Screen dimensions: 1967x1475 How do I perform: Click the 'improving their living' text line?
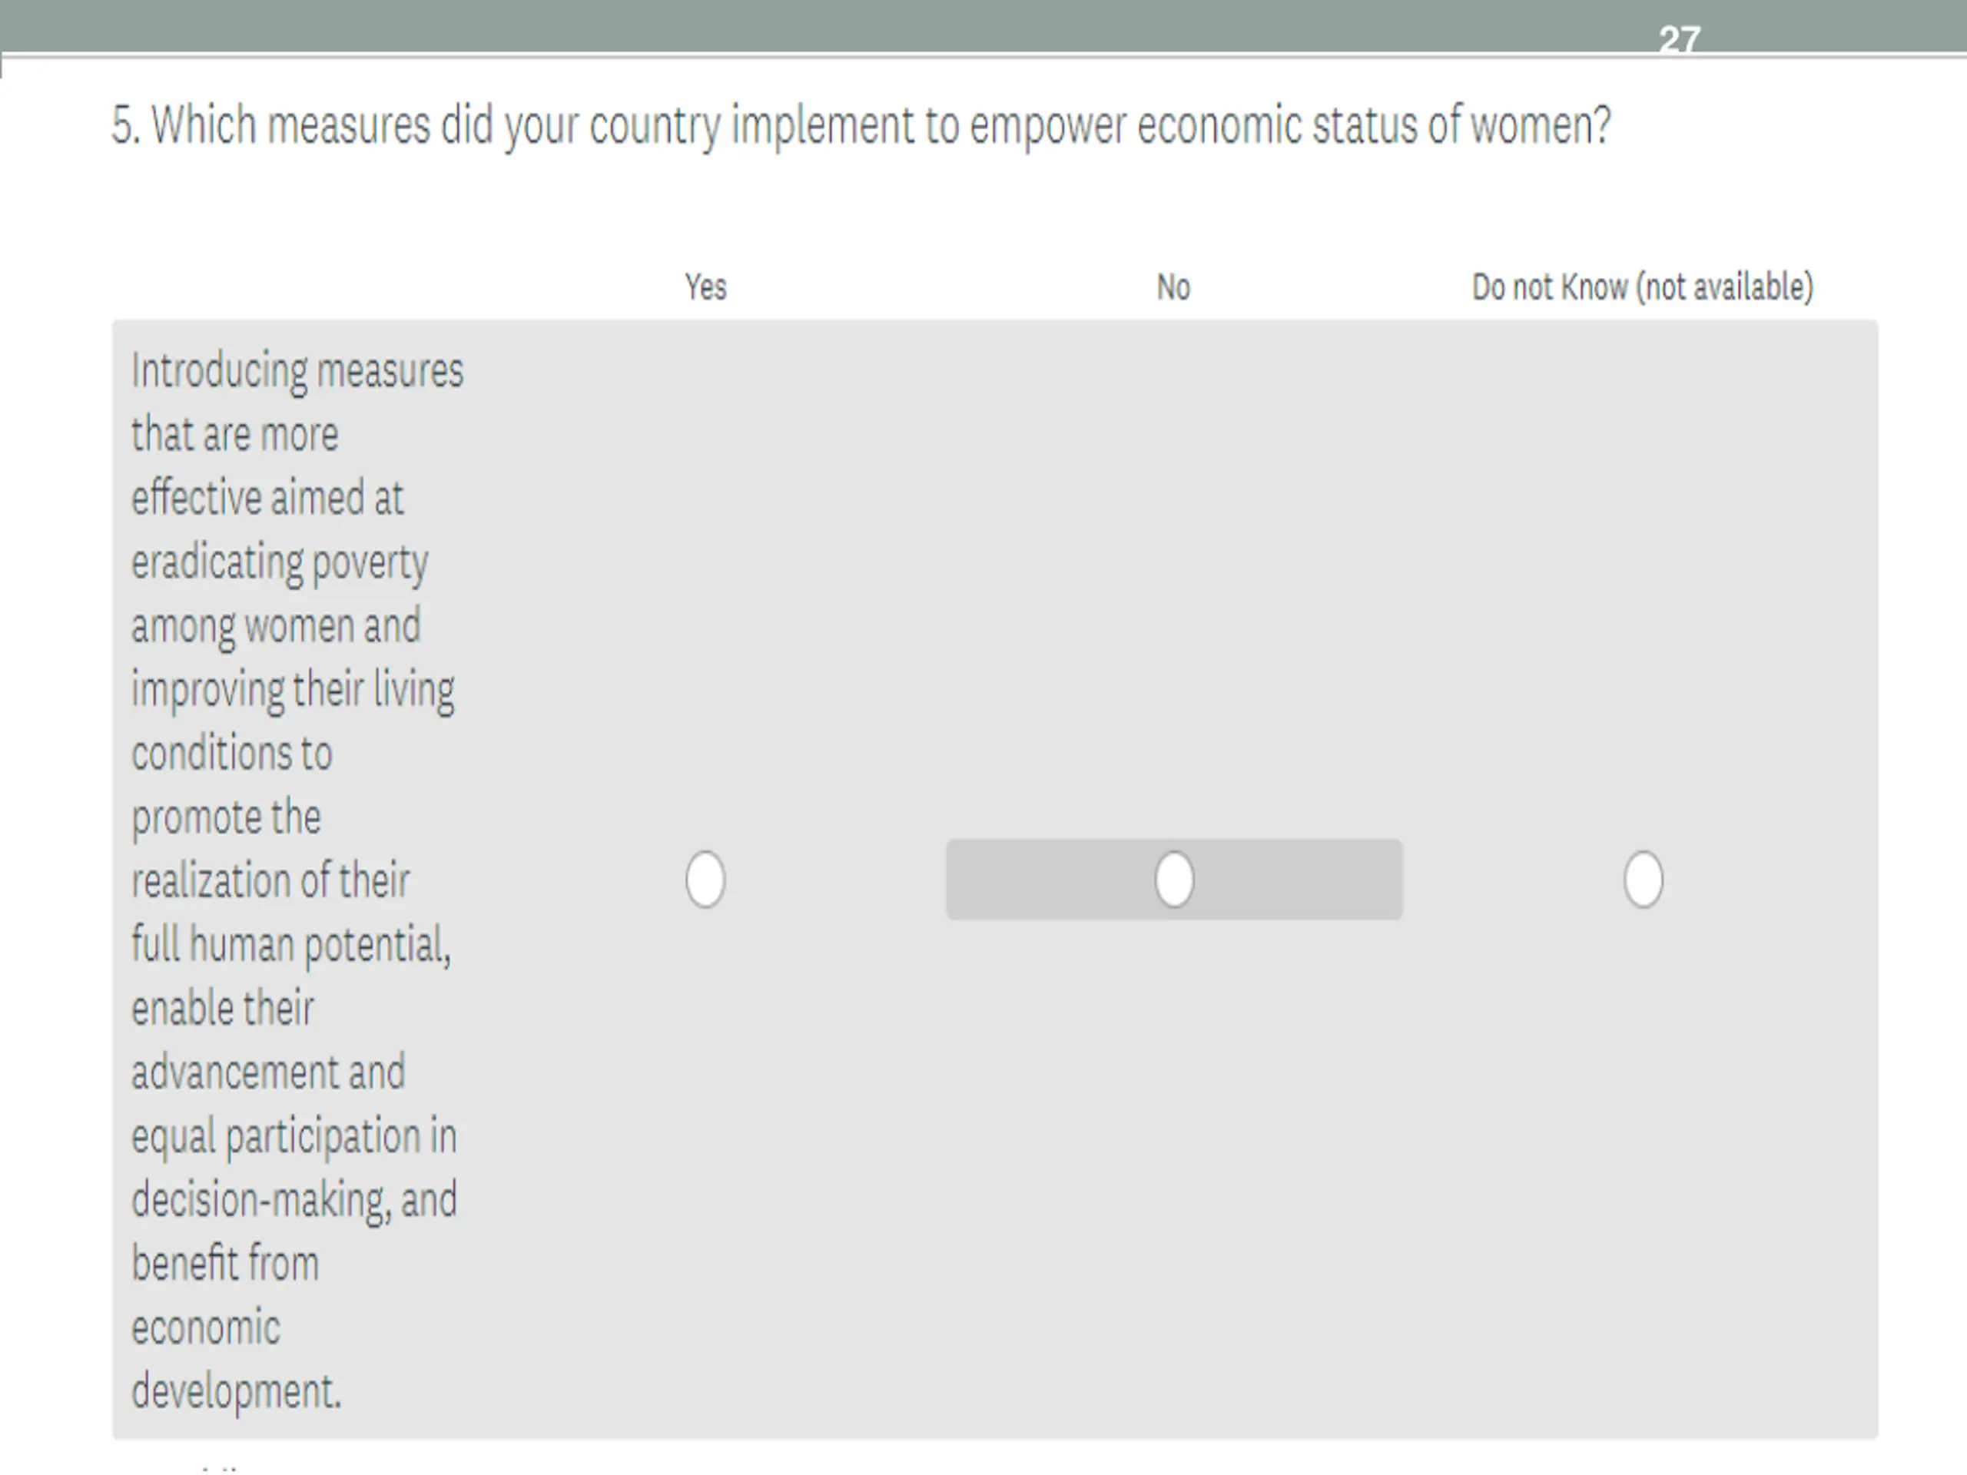293,691
